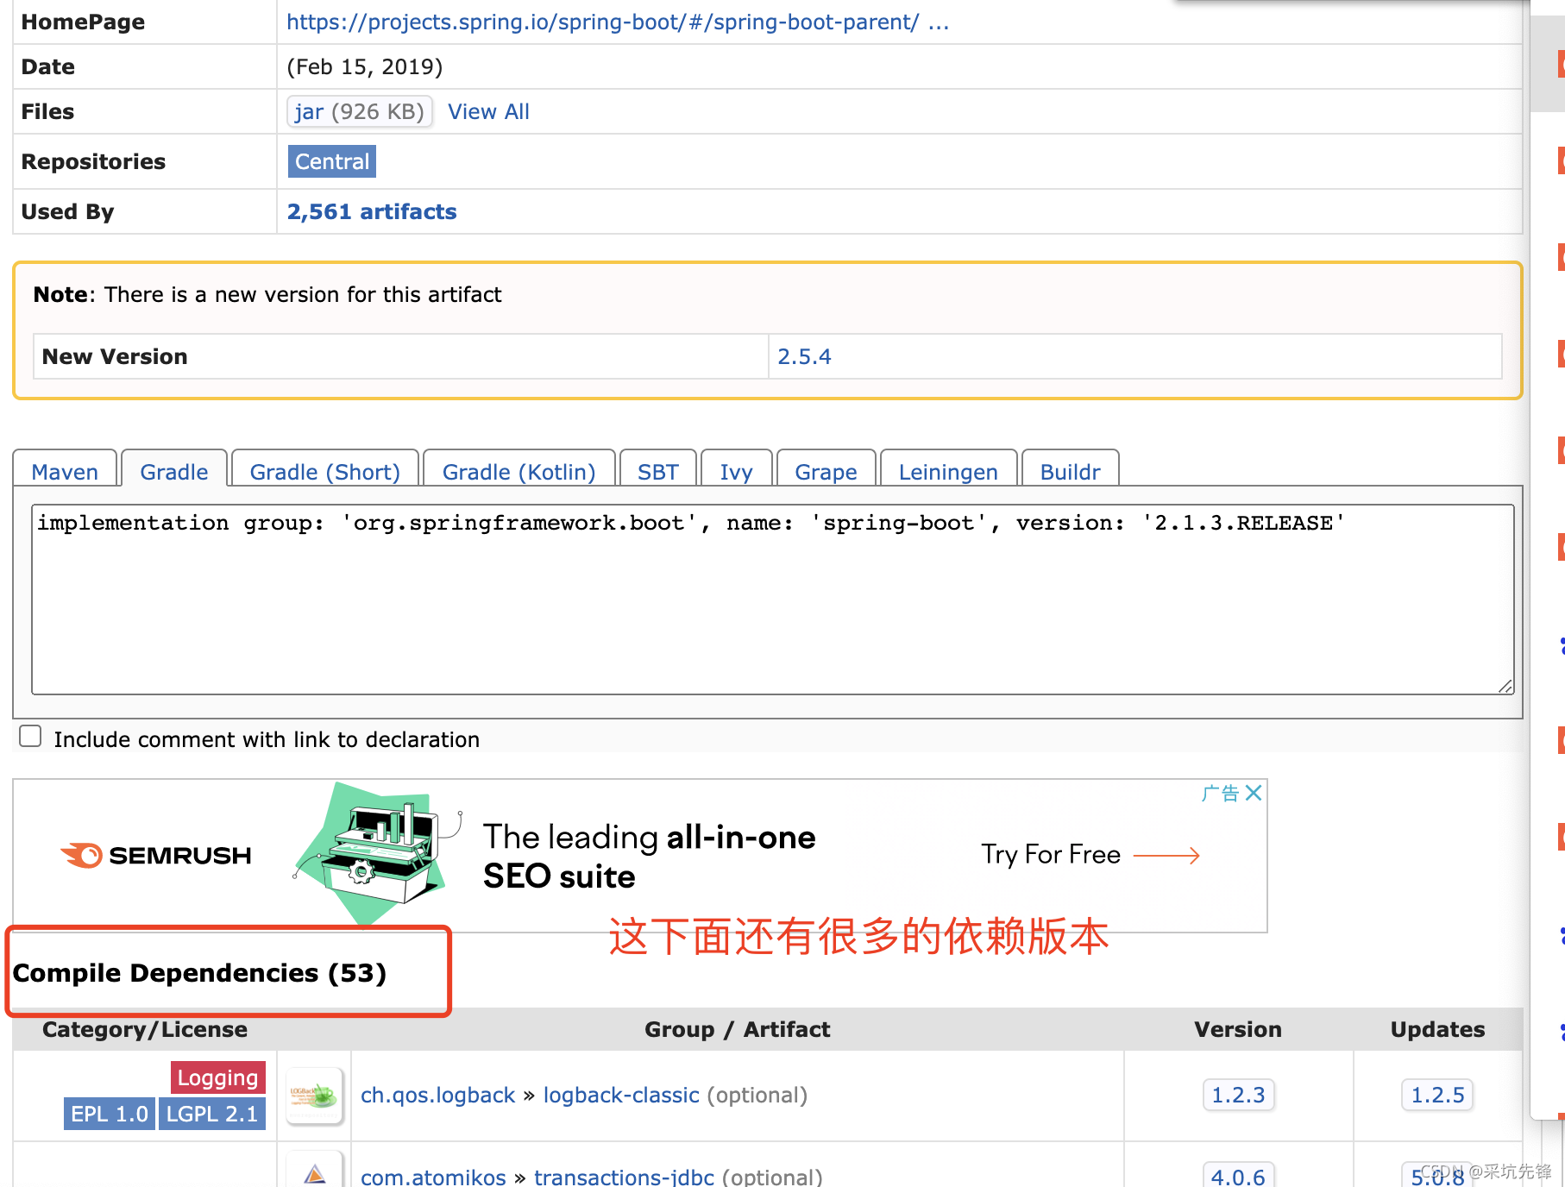The width and height of the screenshot is (1565, 1187).
Task: Click the Version column header
Action: [1238, 1029]
